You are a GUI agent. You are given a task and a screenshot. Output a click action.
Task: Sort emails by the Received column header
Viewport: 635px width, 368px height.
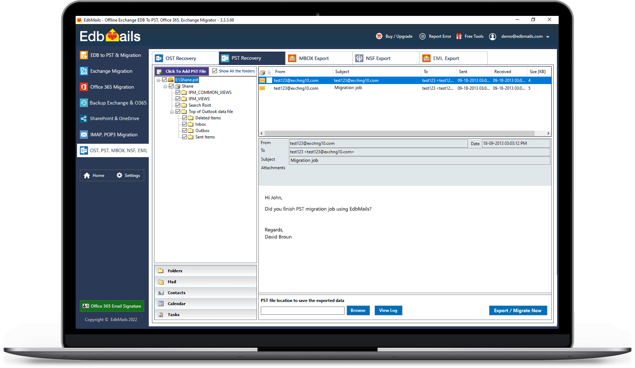[509, 72]
